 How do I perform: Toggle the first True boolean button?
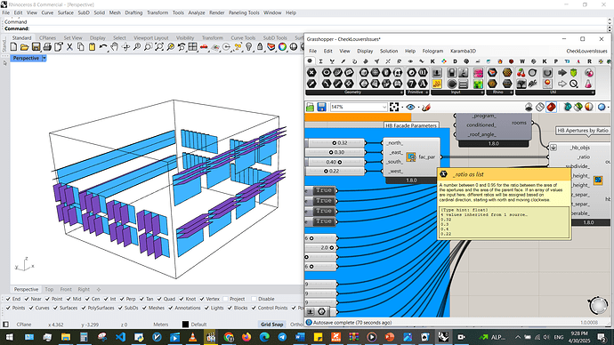click(323, 190)
